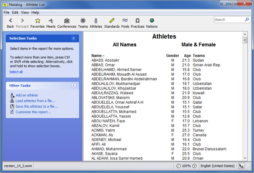254x173 pixels.
Task: Open the Meets toolbar icon
Action: pyautogui.click(x=51, y=21)
